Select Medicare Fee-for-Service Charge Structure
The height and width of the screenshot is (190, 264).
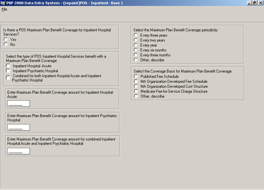136,91
